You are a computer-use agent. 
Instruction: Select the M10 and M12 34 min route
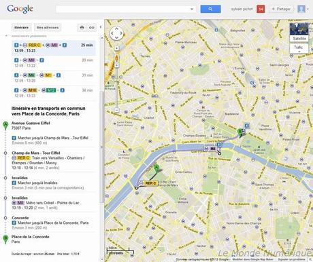pos(54,92)
